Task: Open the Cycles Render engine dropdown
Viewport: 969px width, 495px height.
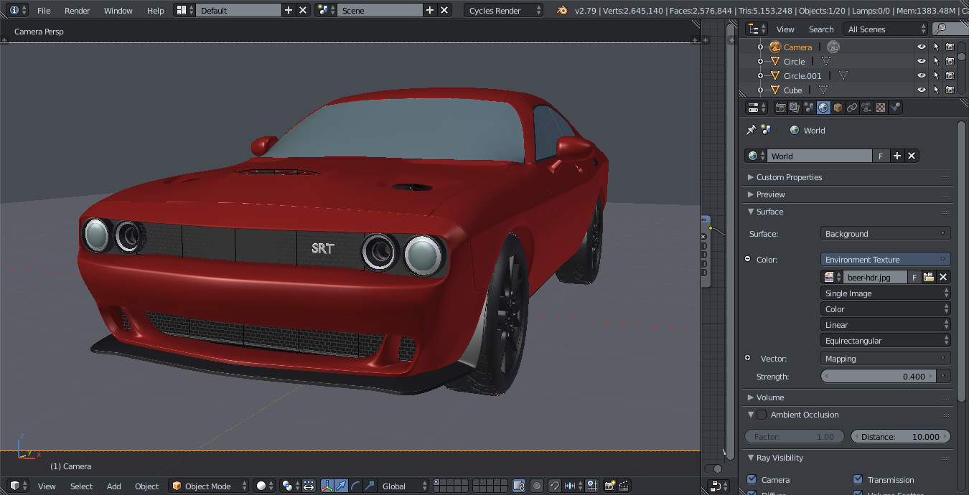Action: coord(504,10)
